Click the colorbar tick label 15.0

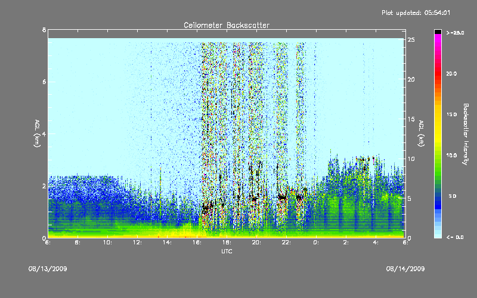pos(451,114)
